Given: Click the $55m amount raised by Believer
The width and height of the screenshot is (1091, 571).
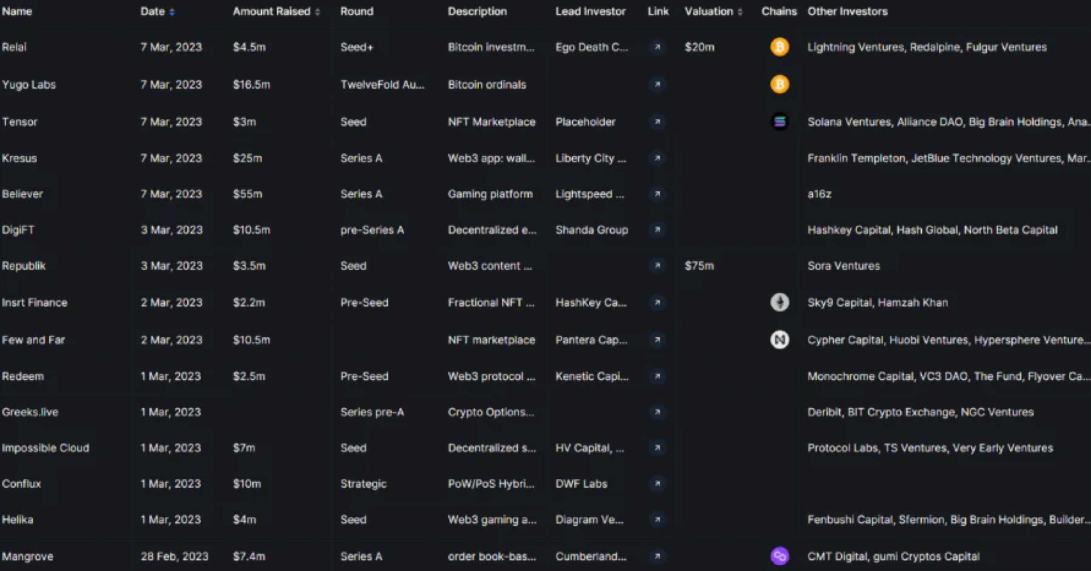Looking at the screenshot, I should pos(247,194).
